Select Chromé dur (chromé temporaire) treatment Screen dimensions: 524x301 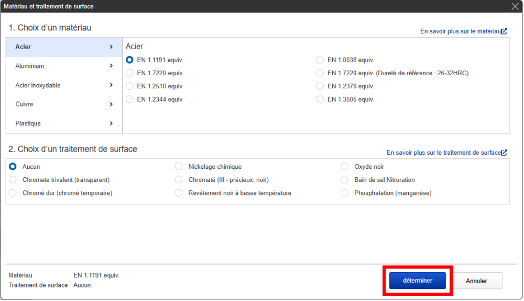point(13,193)
